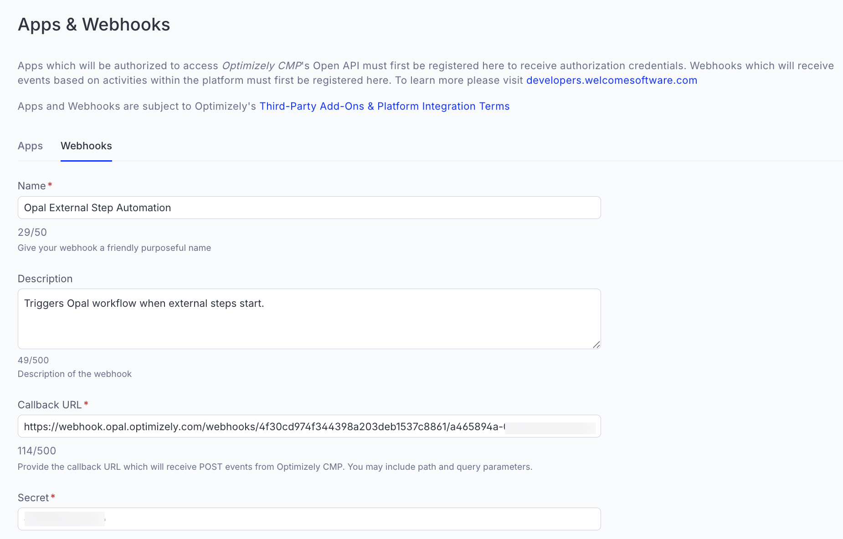Image resolution: width=843 pixels, height=539 pixels.
Task: Select the Callback URL field
Action: tap(309, 426)
